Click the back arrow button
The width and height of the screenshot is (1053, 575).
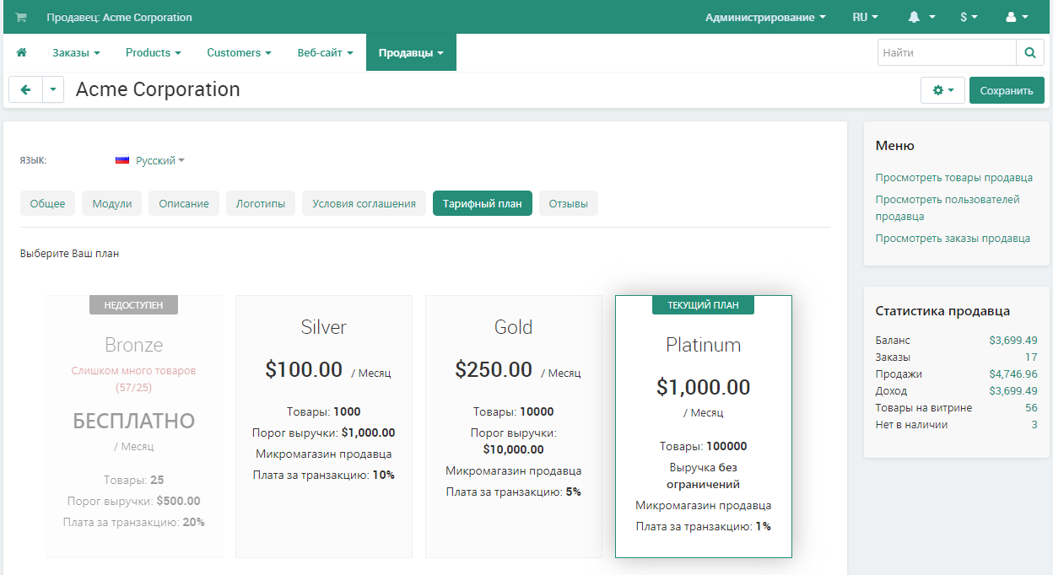(25, 90)
